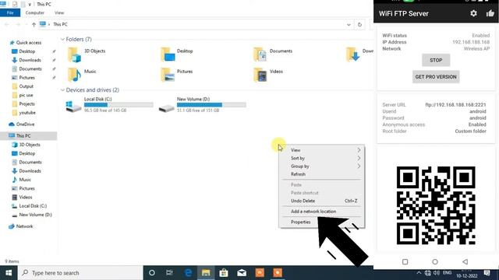
Task: Collapse the Folders (7) group
Action: click(62, 40)
